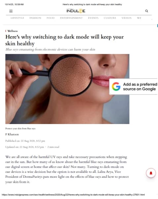Screen dimensions: 158x199
Task: Click the image caption about blue rays
Action: click(20, 128)
